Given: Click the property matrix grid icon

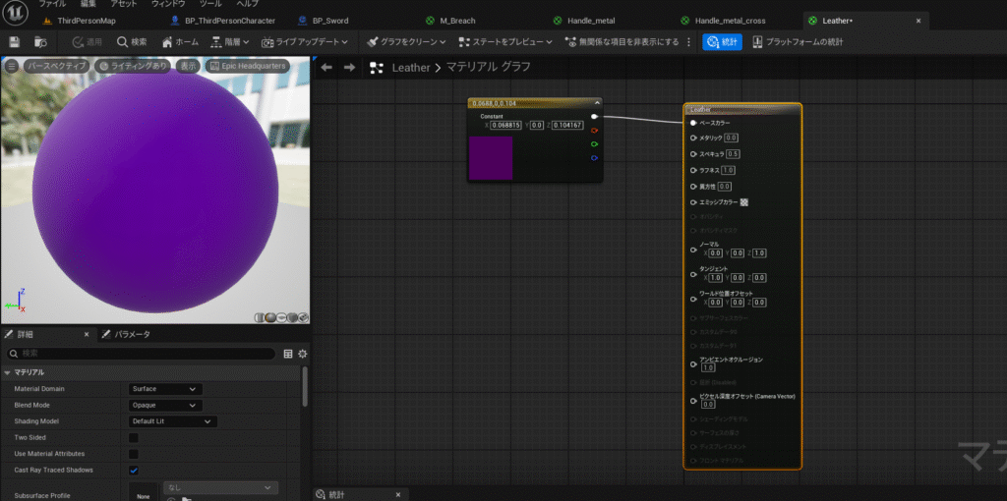Looking at the screenshot, I should (288, 354).
